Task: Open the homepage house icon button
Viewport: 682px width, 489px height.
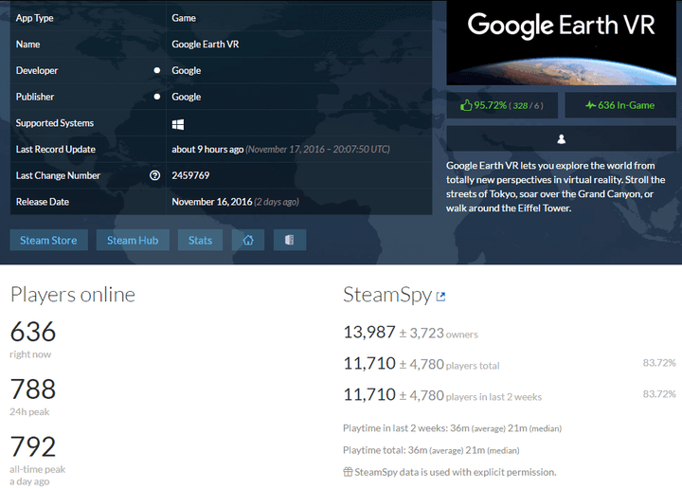Action: [x=248, y=240]
